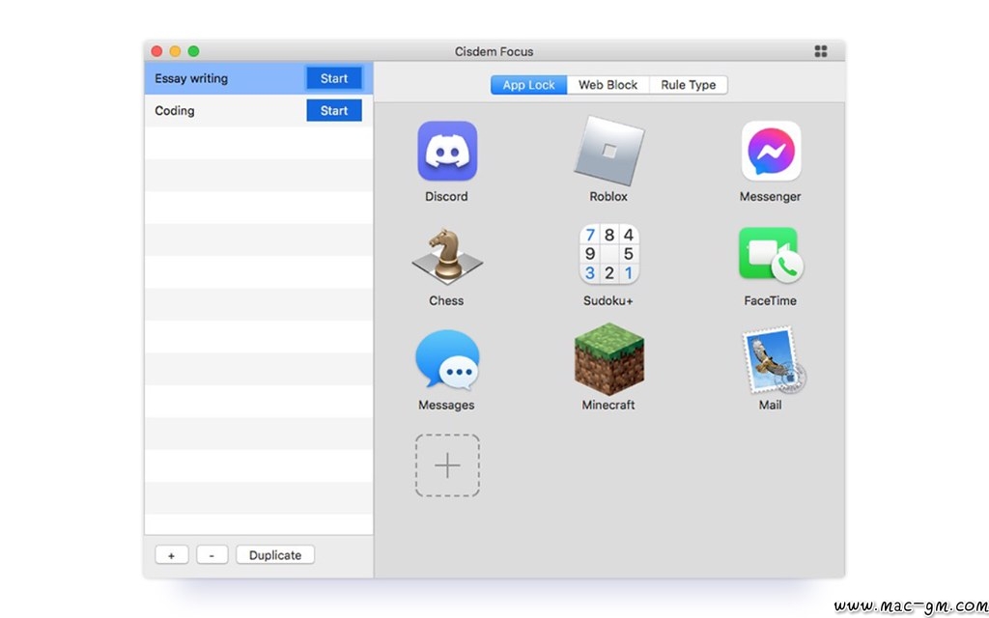Select the Chess app icon
This screenshot has width=989, height=618.
point(447,255)
